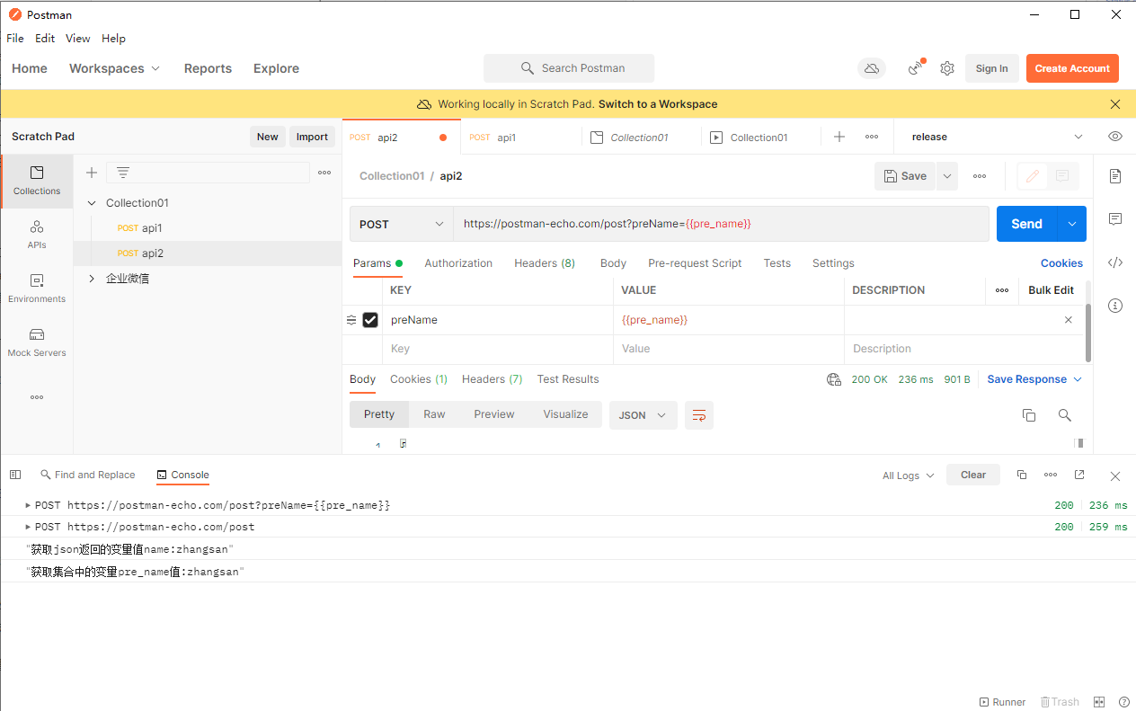The height and width of the screenshot is (711, 1136).
Task: Click the Search Postman field
Action: 569,68
